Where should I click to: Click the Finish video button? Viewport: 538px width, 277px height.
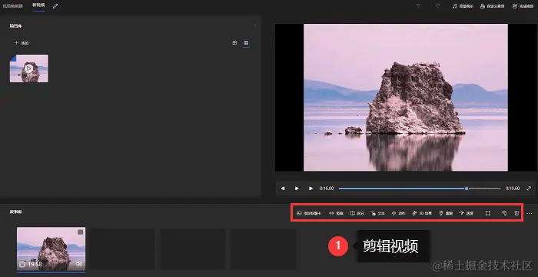click(x=523, y=6)
